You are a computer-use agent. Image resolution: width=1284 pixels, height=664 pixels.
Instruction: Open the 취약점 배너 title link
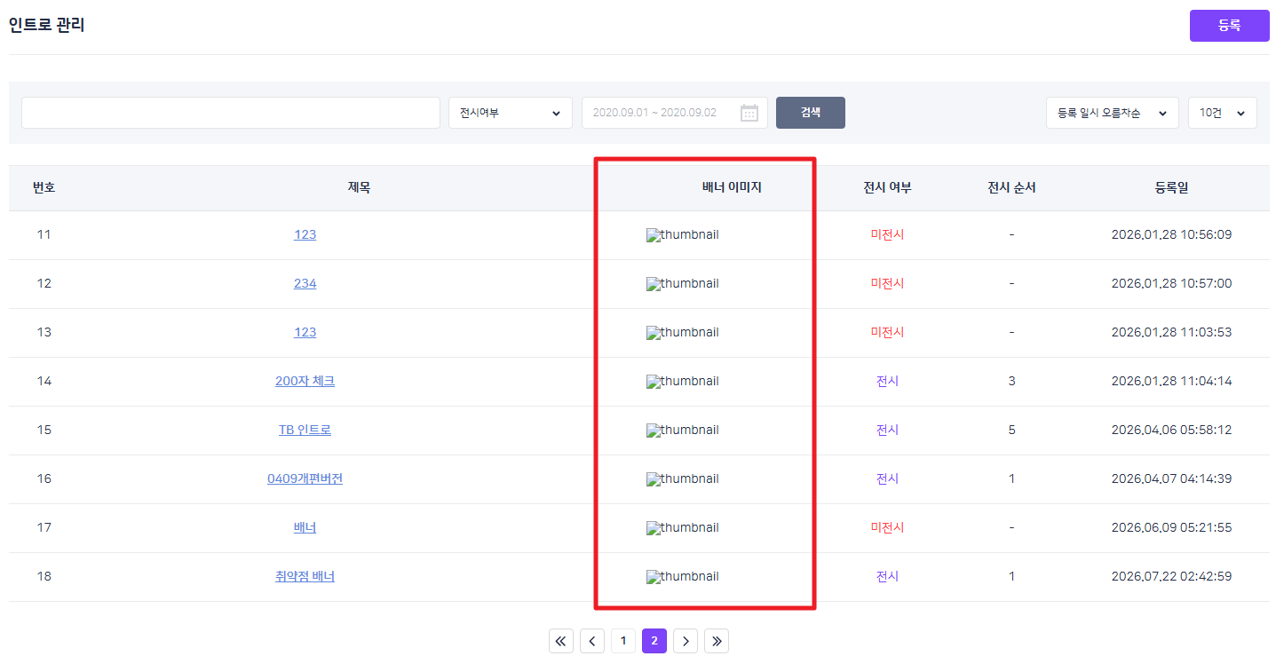pos(305,576)
